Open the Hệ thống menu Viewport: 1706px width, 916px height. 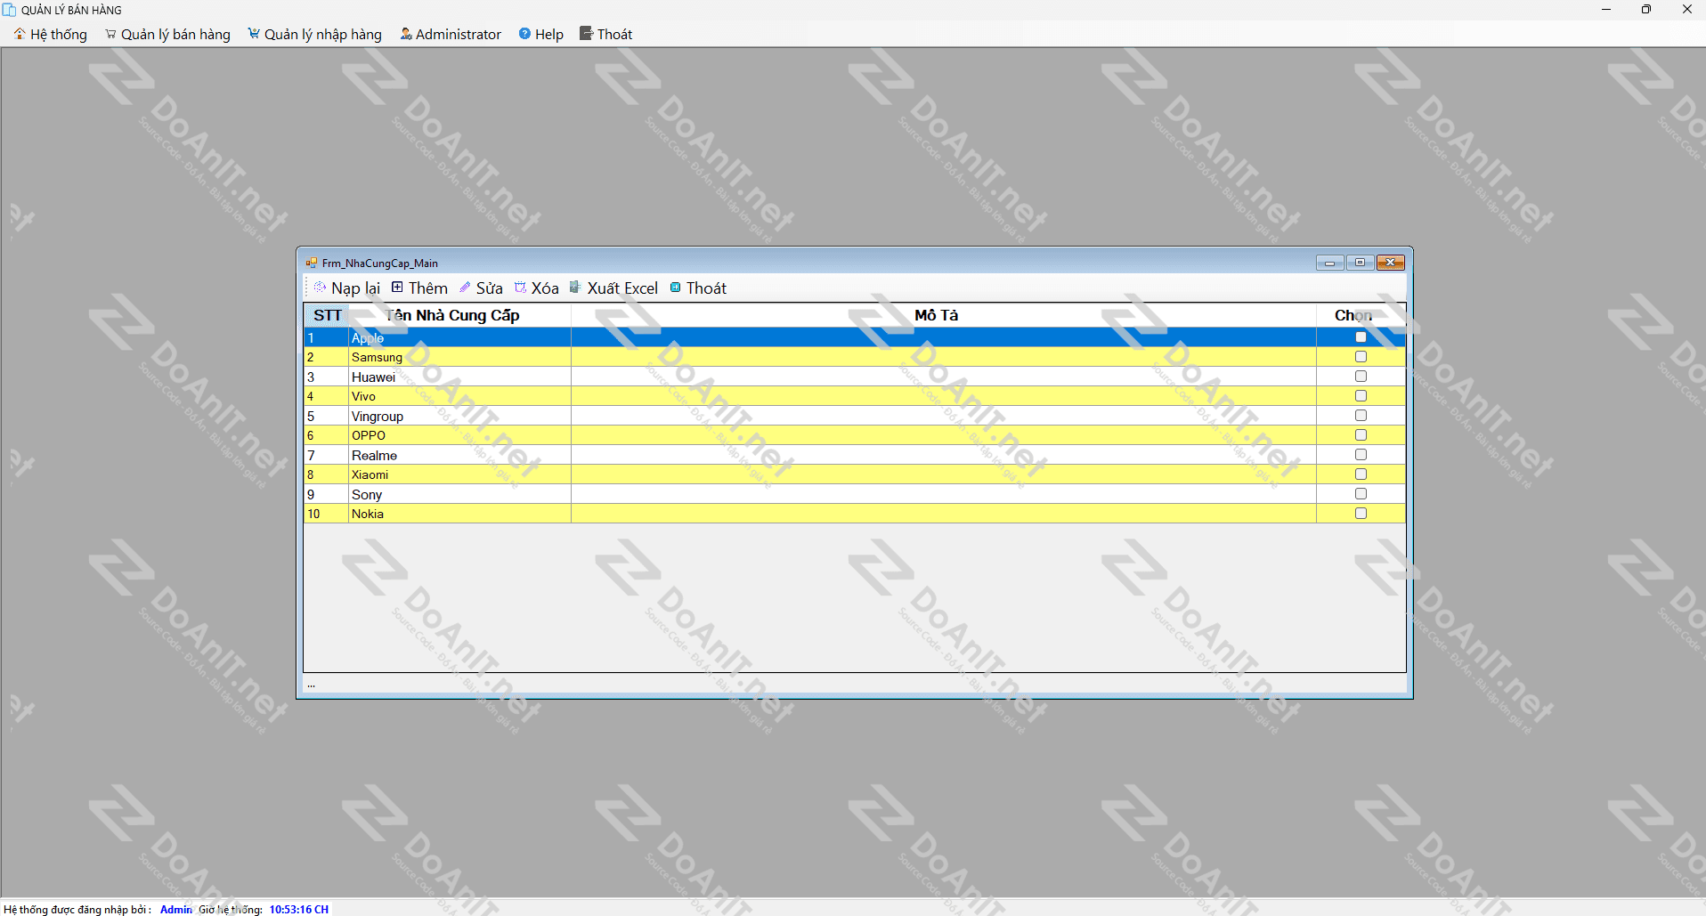tap(51, 34)
